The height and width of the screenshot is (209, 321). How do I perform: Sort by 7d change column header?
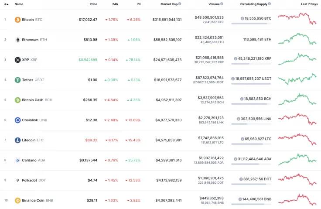point(138,4)
